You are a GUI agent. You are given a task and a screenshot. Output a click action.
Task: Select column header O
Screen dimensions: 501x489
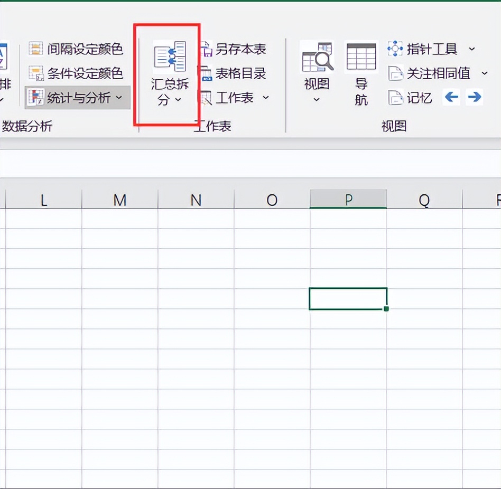[272, 200]
